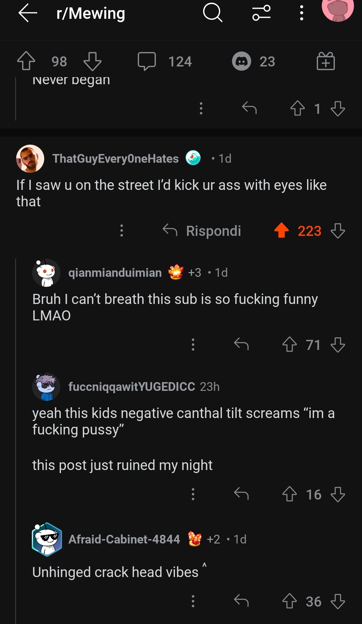Image resolution: width=362 pixels, height=624 pixels.
Task: Open ThatGuyEvery0neHates user profile link
Action: coord(115,159)
